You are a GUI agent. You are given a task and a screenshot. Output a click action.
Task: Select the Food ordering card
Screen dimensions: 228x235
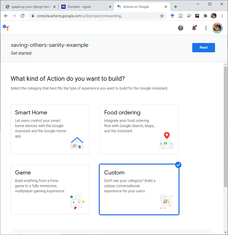click(139, 129)
